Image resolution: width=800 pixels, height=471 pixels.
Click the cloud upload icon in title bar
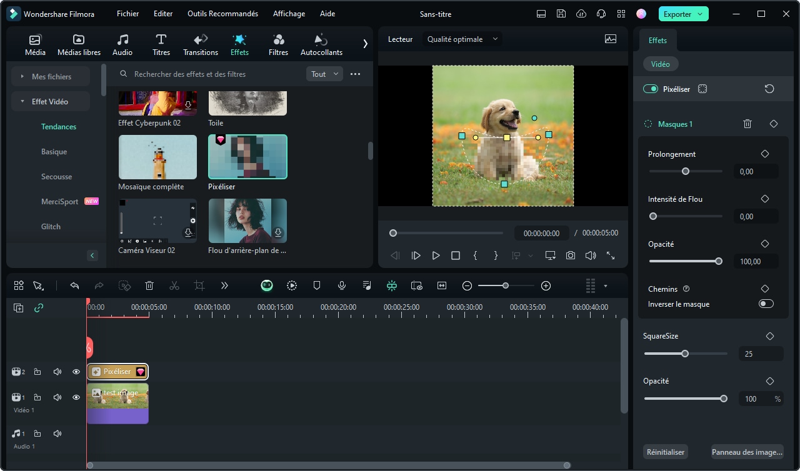[x=581, y=14]
